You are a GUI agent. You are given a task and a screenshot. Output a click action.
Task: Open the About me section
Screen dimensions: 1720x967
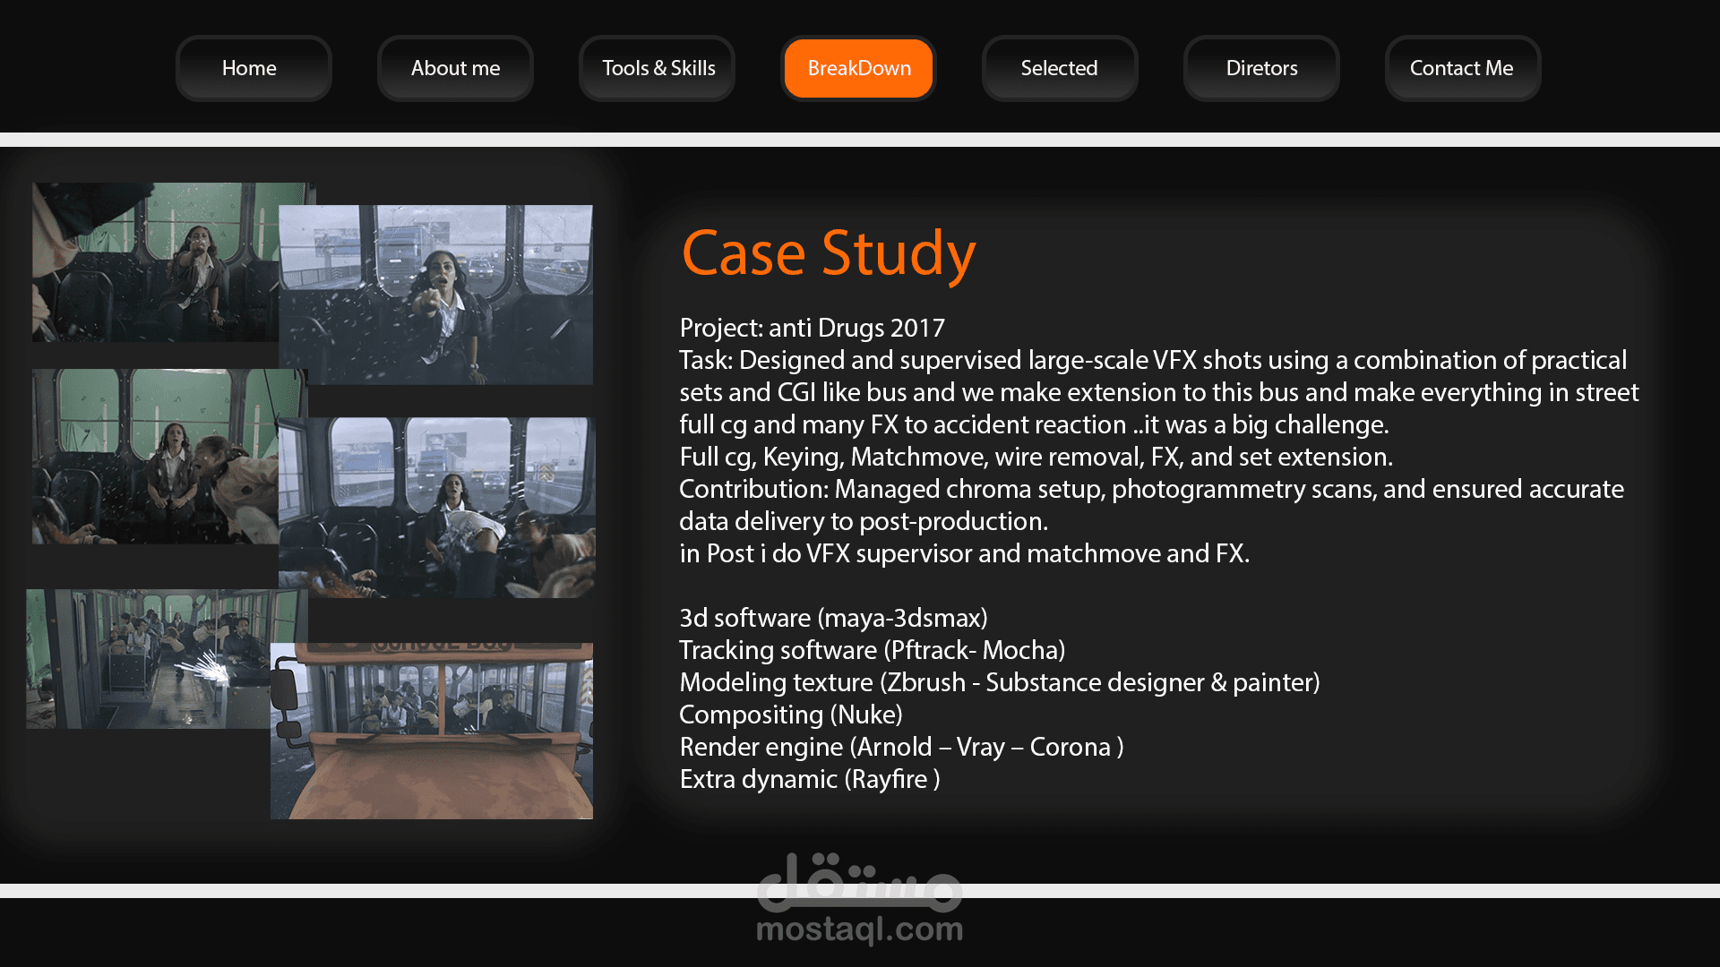pyautogui.click(x=455, y=68)
